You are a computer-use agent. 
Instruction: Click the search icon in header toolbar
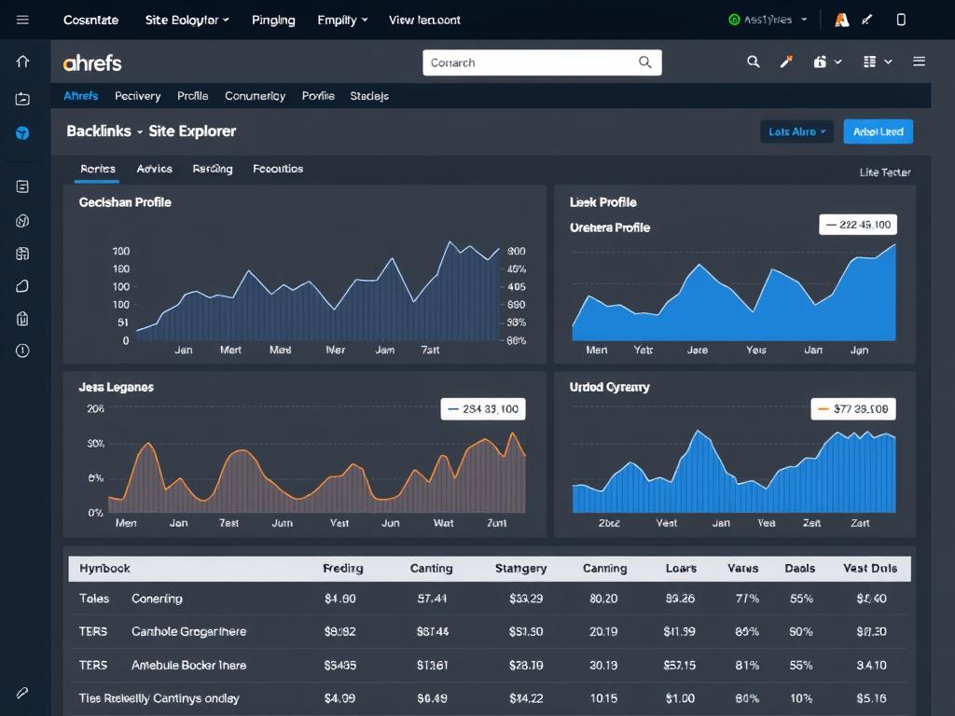pyautogui.click(x=754, y=62)
